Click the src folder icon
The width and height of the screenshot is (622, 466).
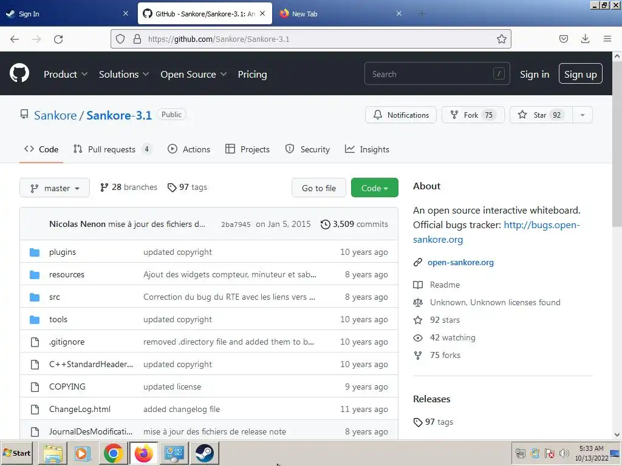coord(35,297)
